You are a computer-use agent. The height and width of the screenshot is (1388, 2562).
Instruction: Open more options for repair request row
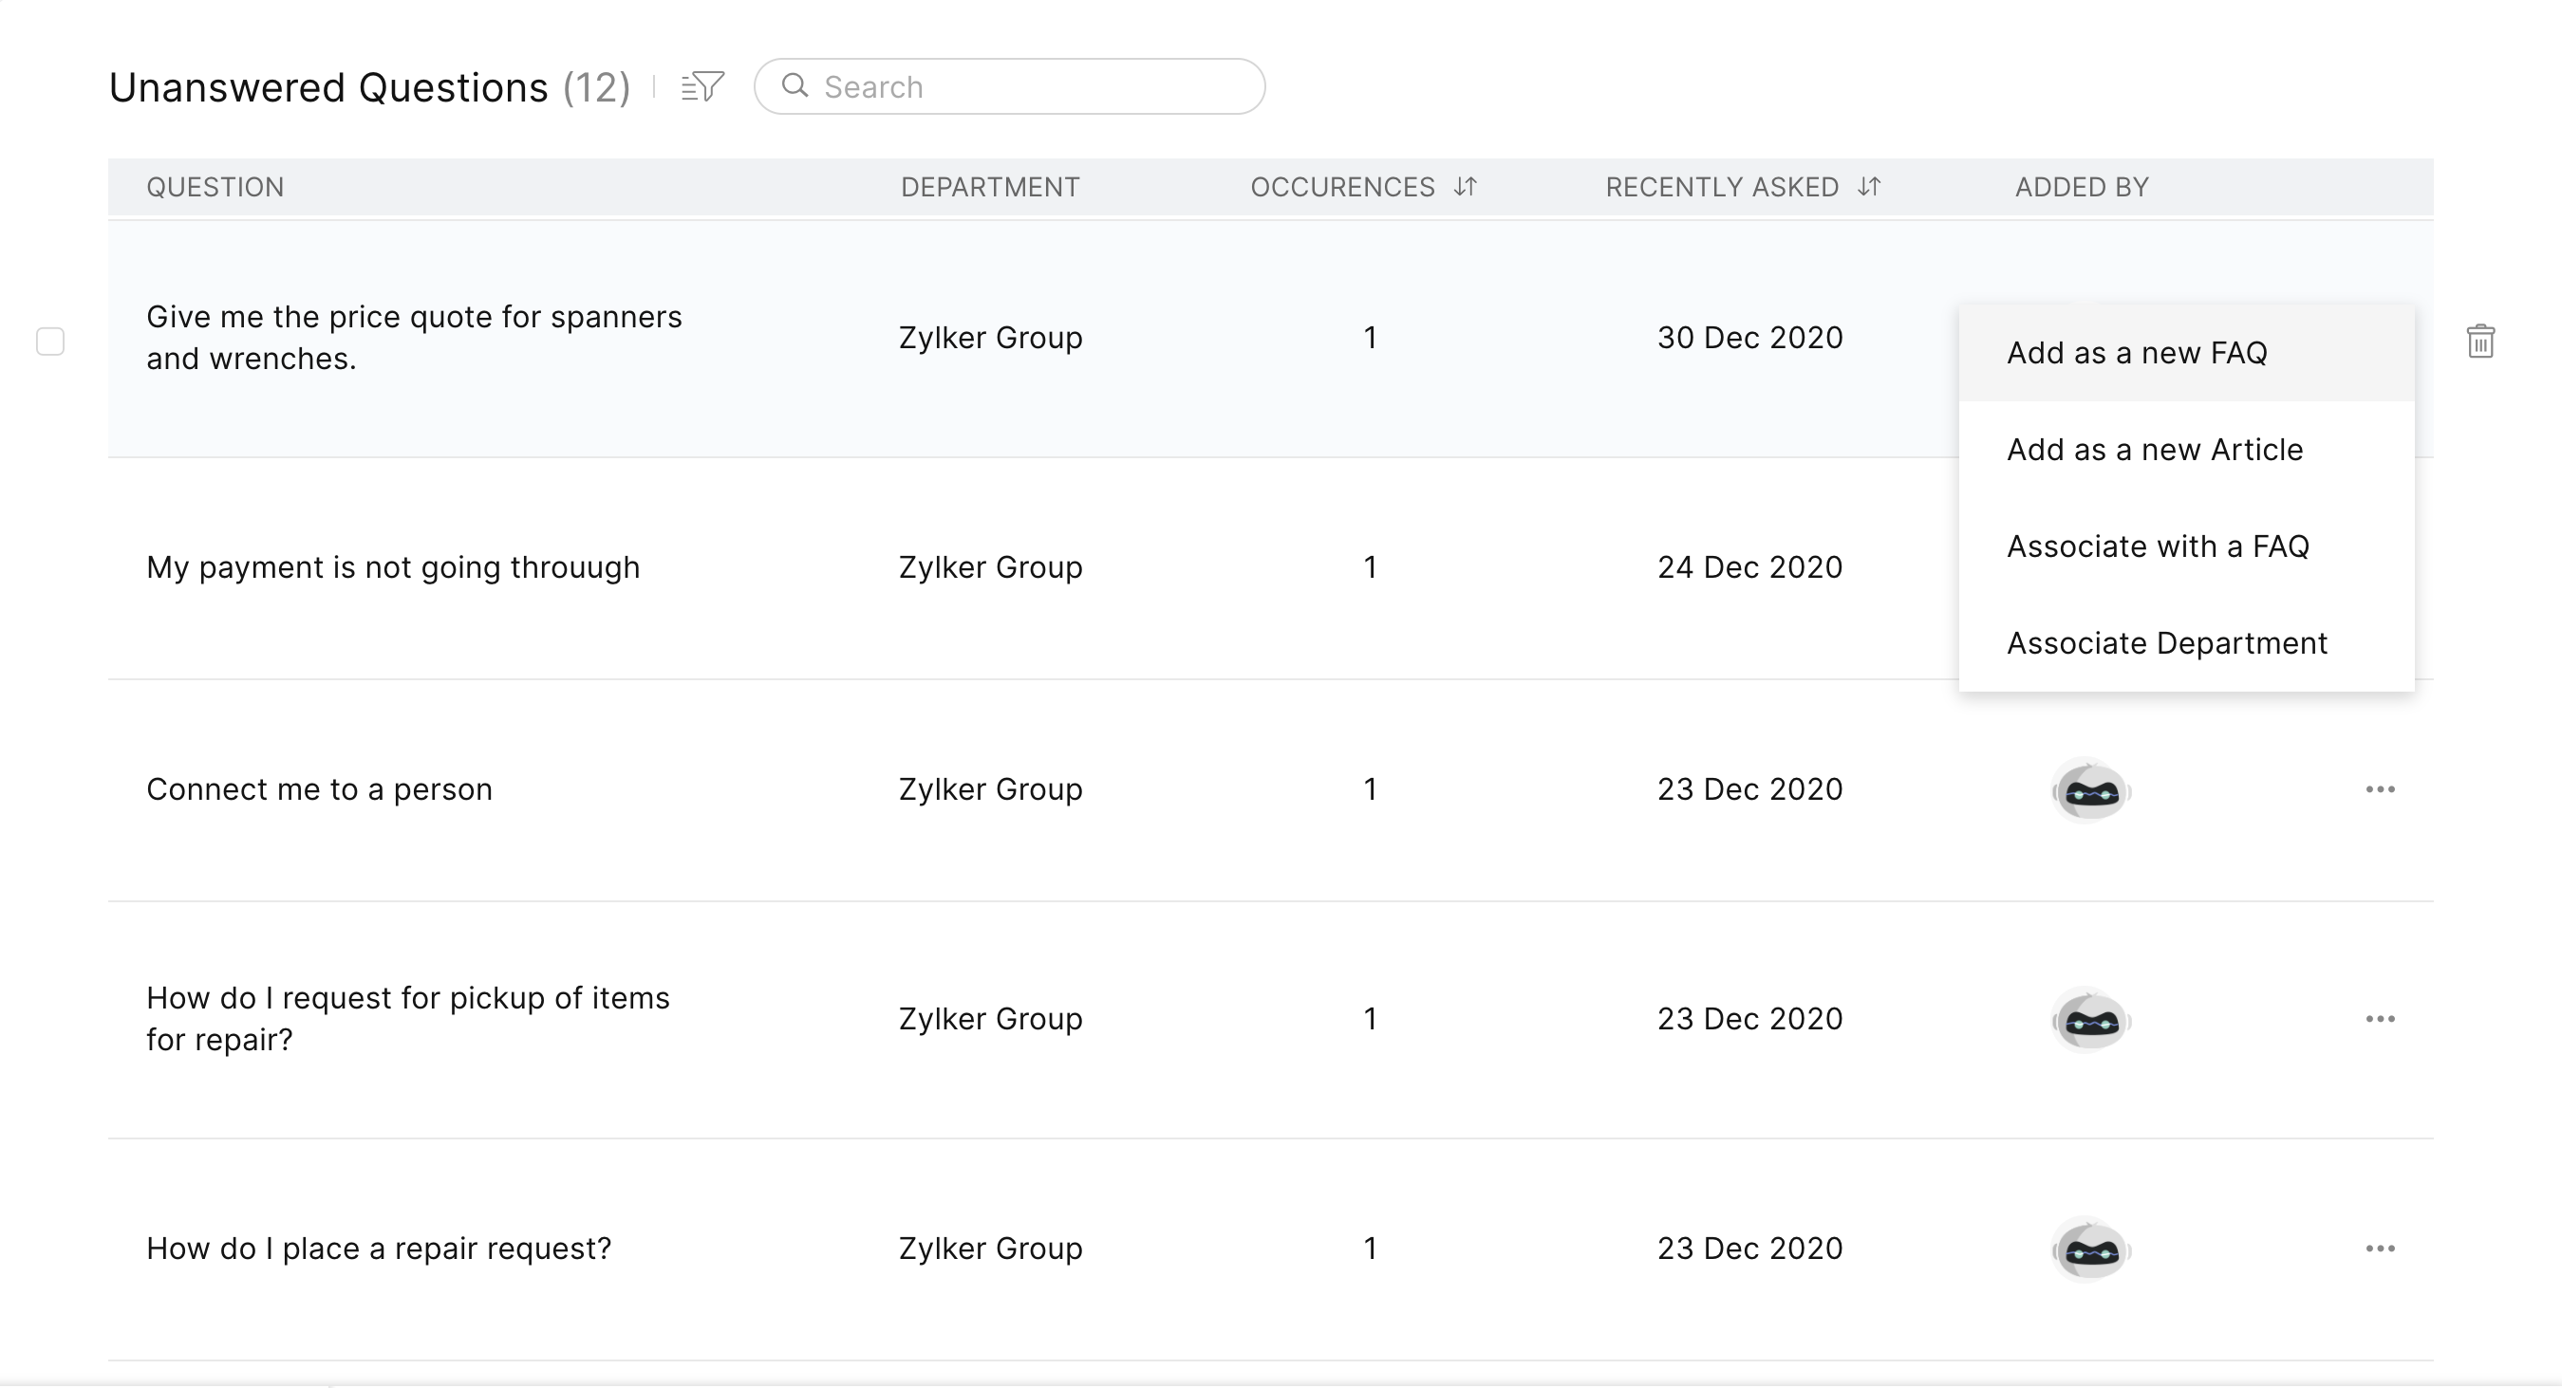point(2379,1249)
